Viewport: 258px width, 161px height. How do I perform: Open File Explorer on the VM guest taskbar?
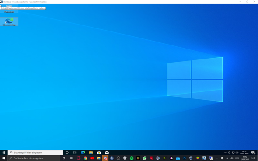point(91,152)
